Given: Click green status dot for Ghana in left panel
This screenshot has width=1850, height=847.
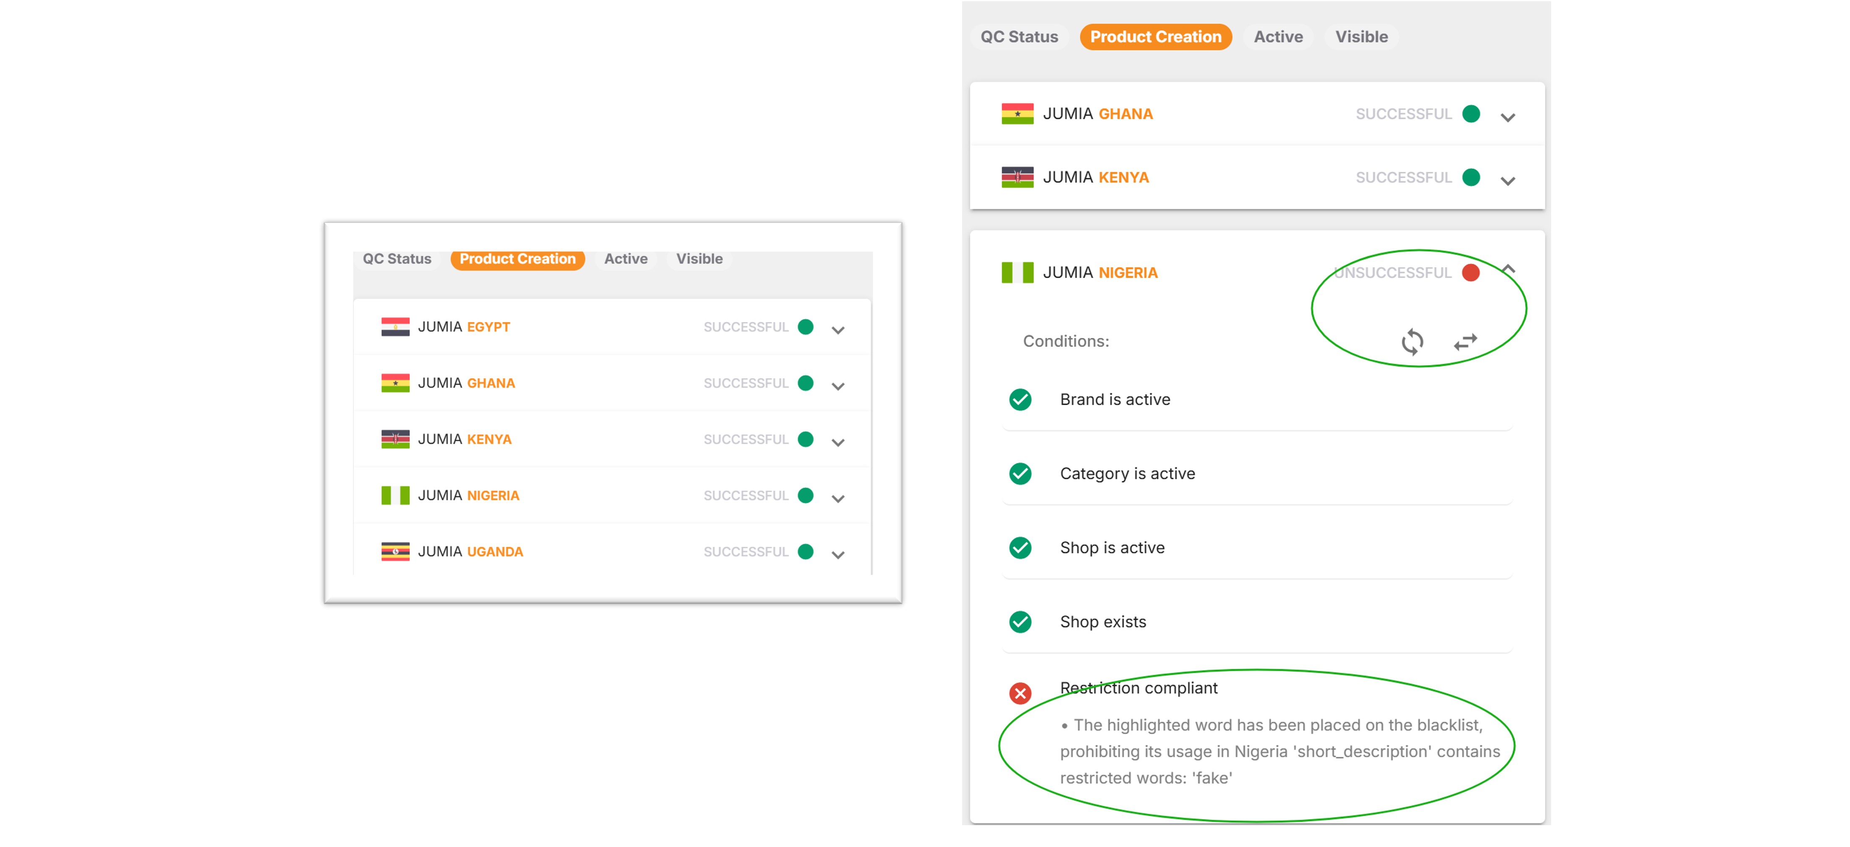Looking at the screenshot, I should click(x=805, y=383).
